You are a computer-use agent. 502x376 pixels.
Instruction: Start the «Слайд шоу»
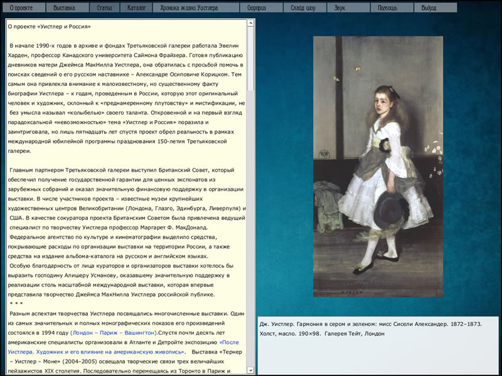(304, 8)
